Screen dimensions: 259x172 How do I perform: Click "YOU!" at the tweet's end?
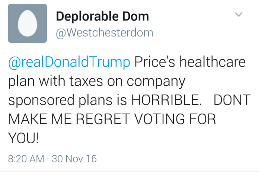(x=23, y=139)
